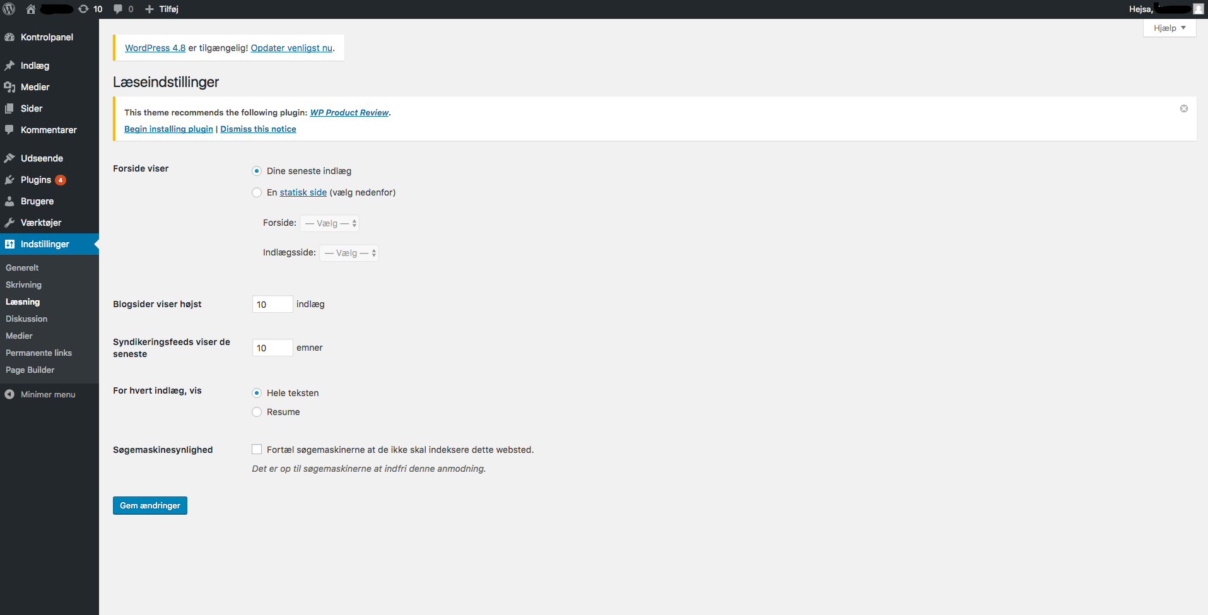Dismiss the plugin notice with X icon
This screenshot has width=1208, height=615.
point(1183,108)
